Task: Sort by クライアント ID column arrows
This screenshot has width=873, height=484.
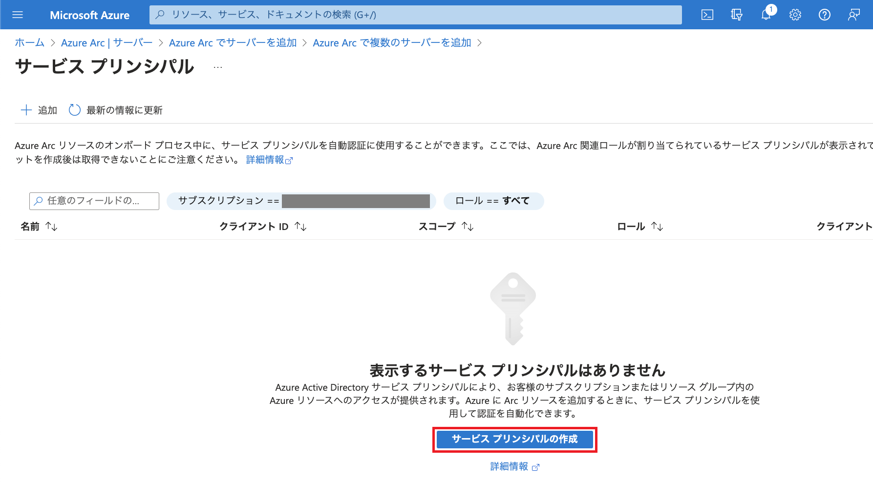Action: pyautogui.click(x=300, y=227)
